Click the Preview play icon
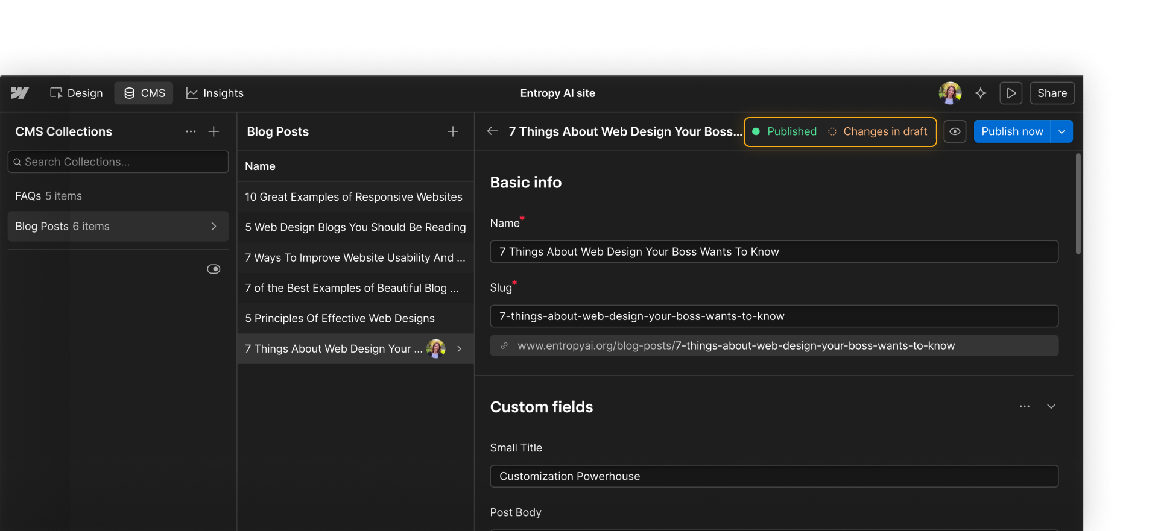 (1011, 93)
